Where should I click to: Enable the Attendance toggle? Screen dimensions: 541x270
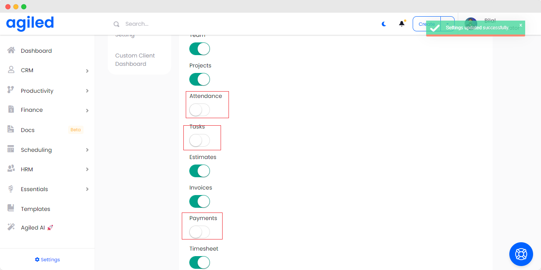pos(200,110)
